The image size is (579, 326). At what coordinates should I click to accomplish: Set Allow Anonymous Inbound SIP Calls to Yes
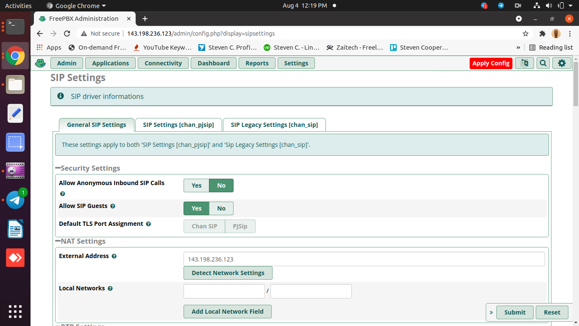coord(196,185)
